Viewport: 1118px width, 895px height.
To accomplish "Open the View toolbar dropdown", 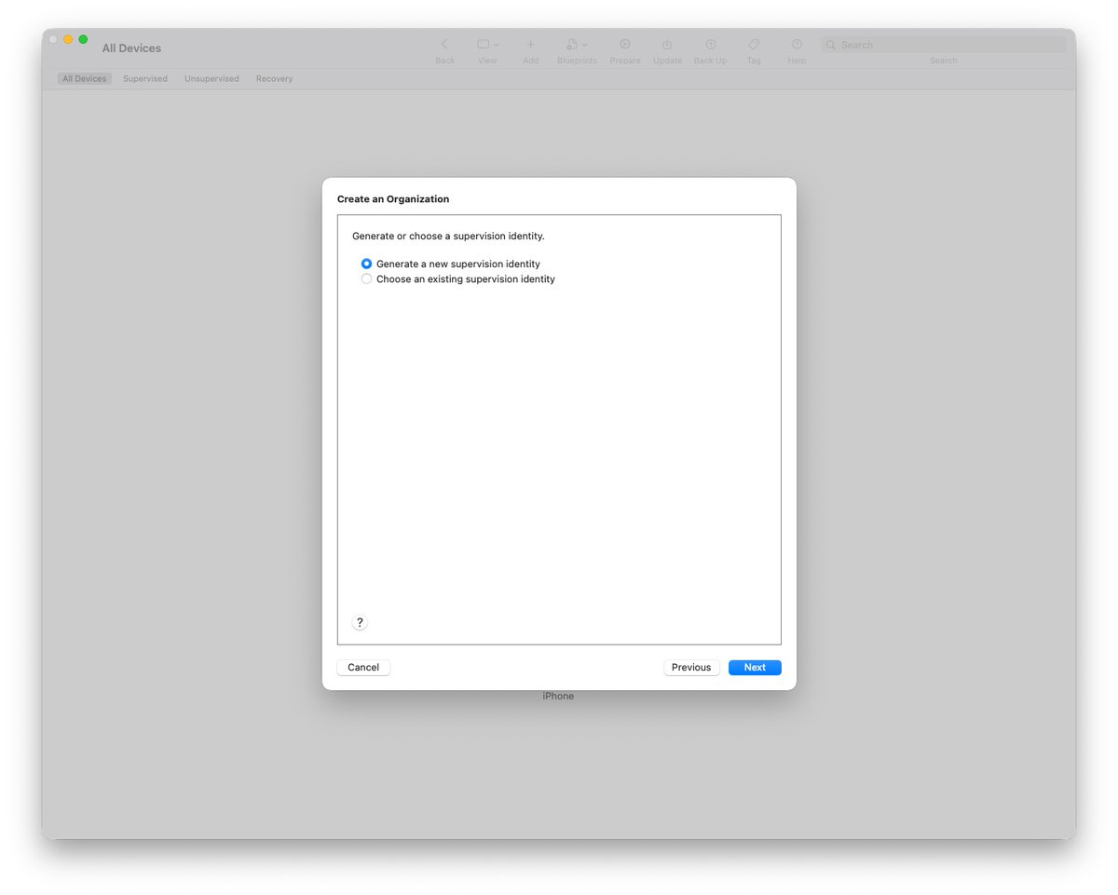I will tap(487, 45).
